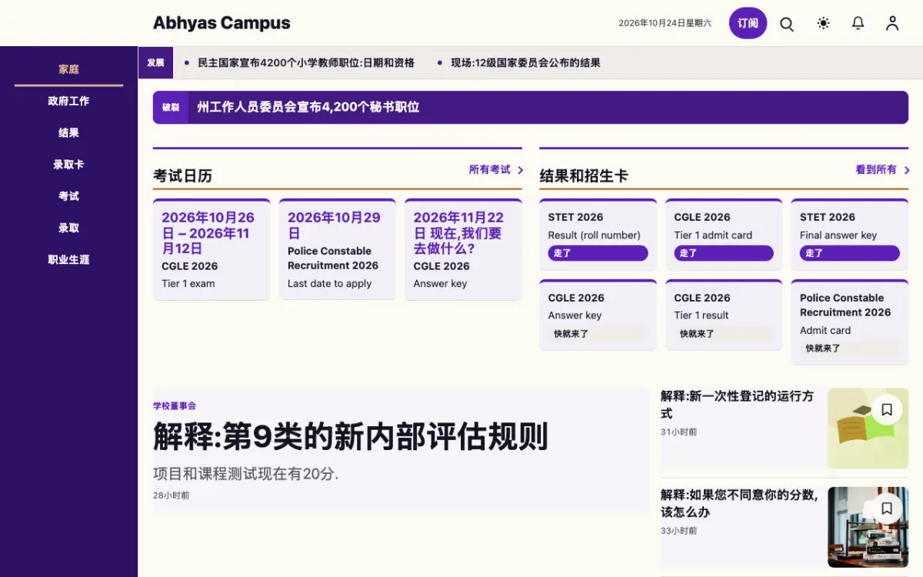Viewport: 923px width, 577px height.
Task: Bookmark the 新一次性登记 article
Action: pyautogui.click(x=886, y=410)
